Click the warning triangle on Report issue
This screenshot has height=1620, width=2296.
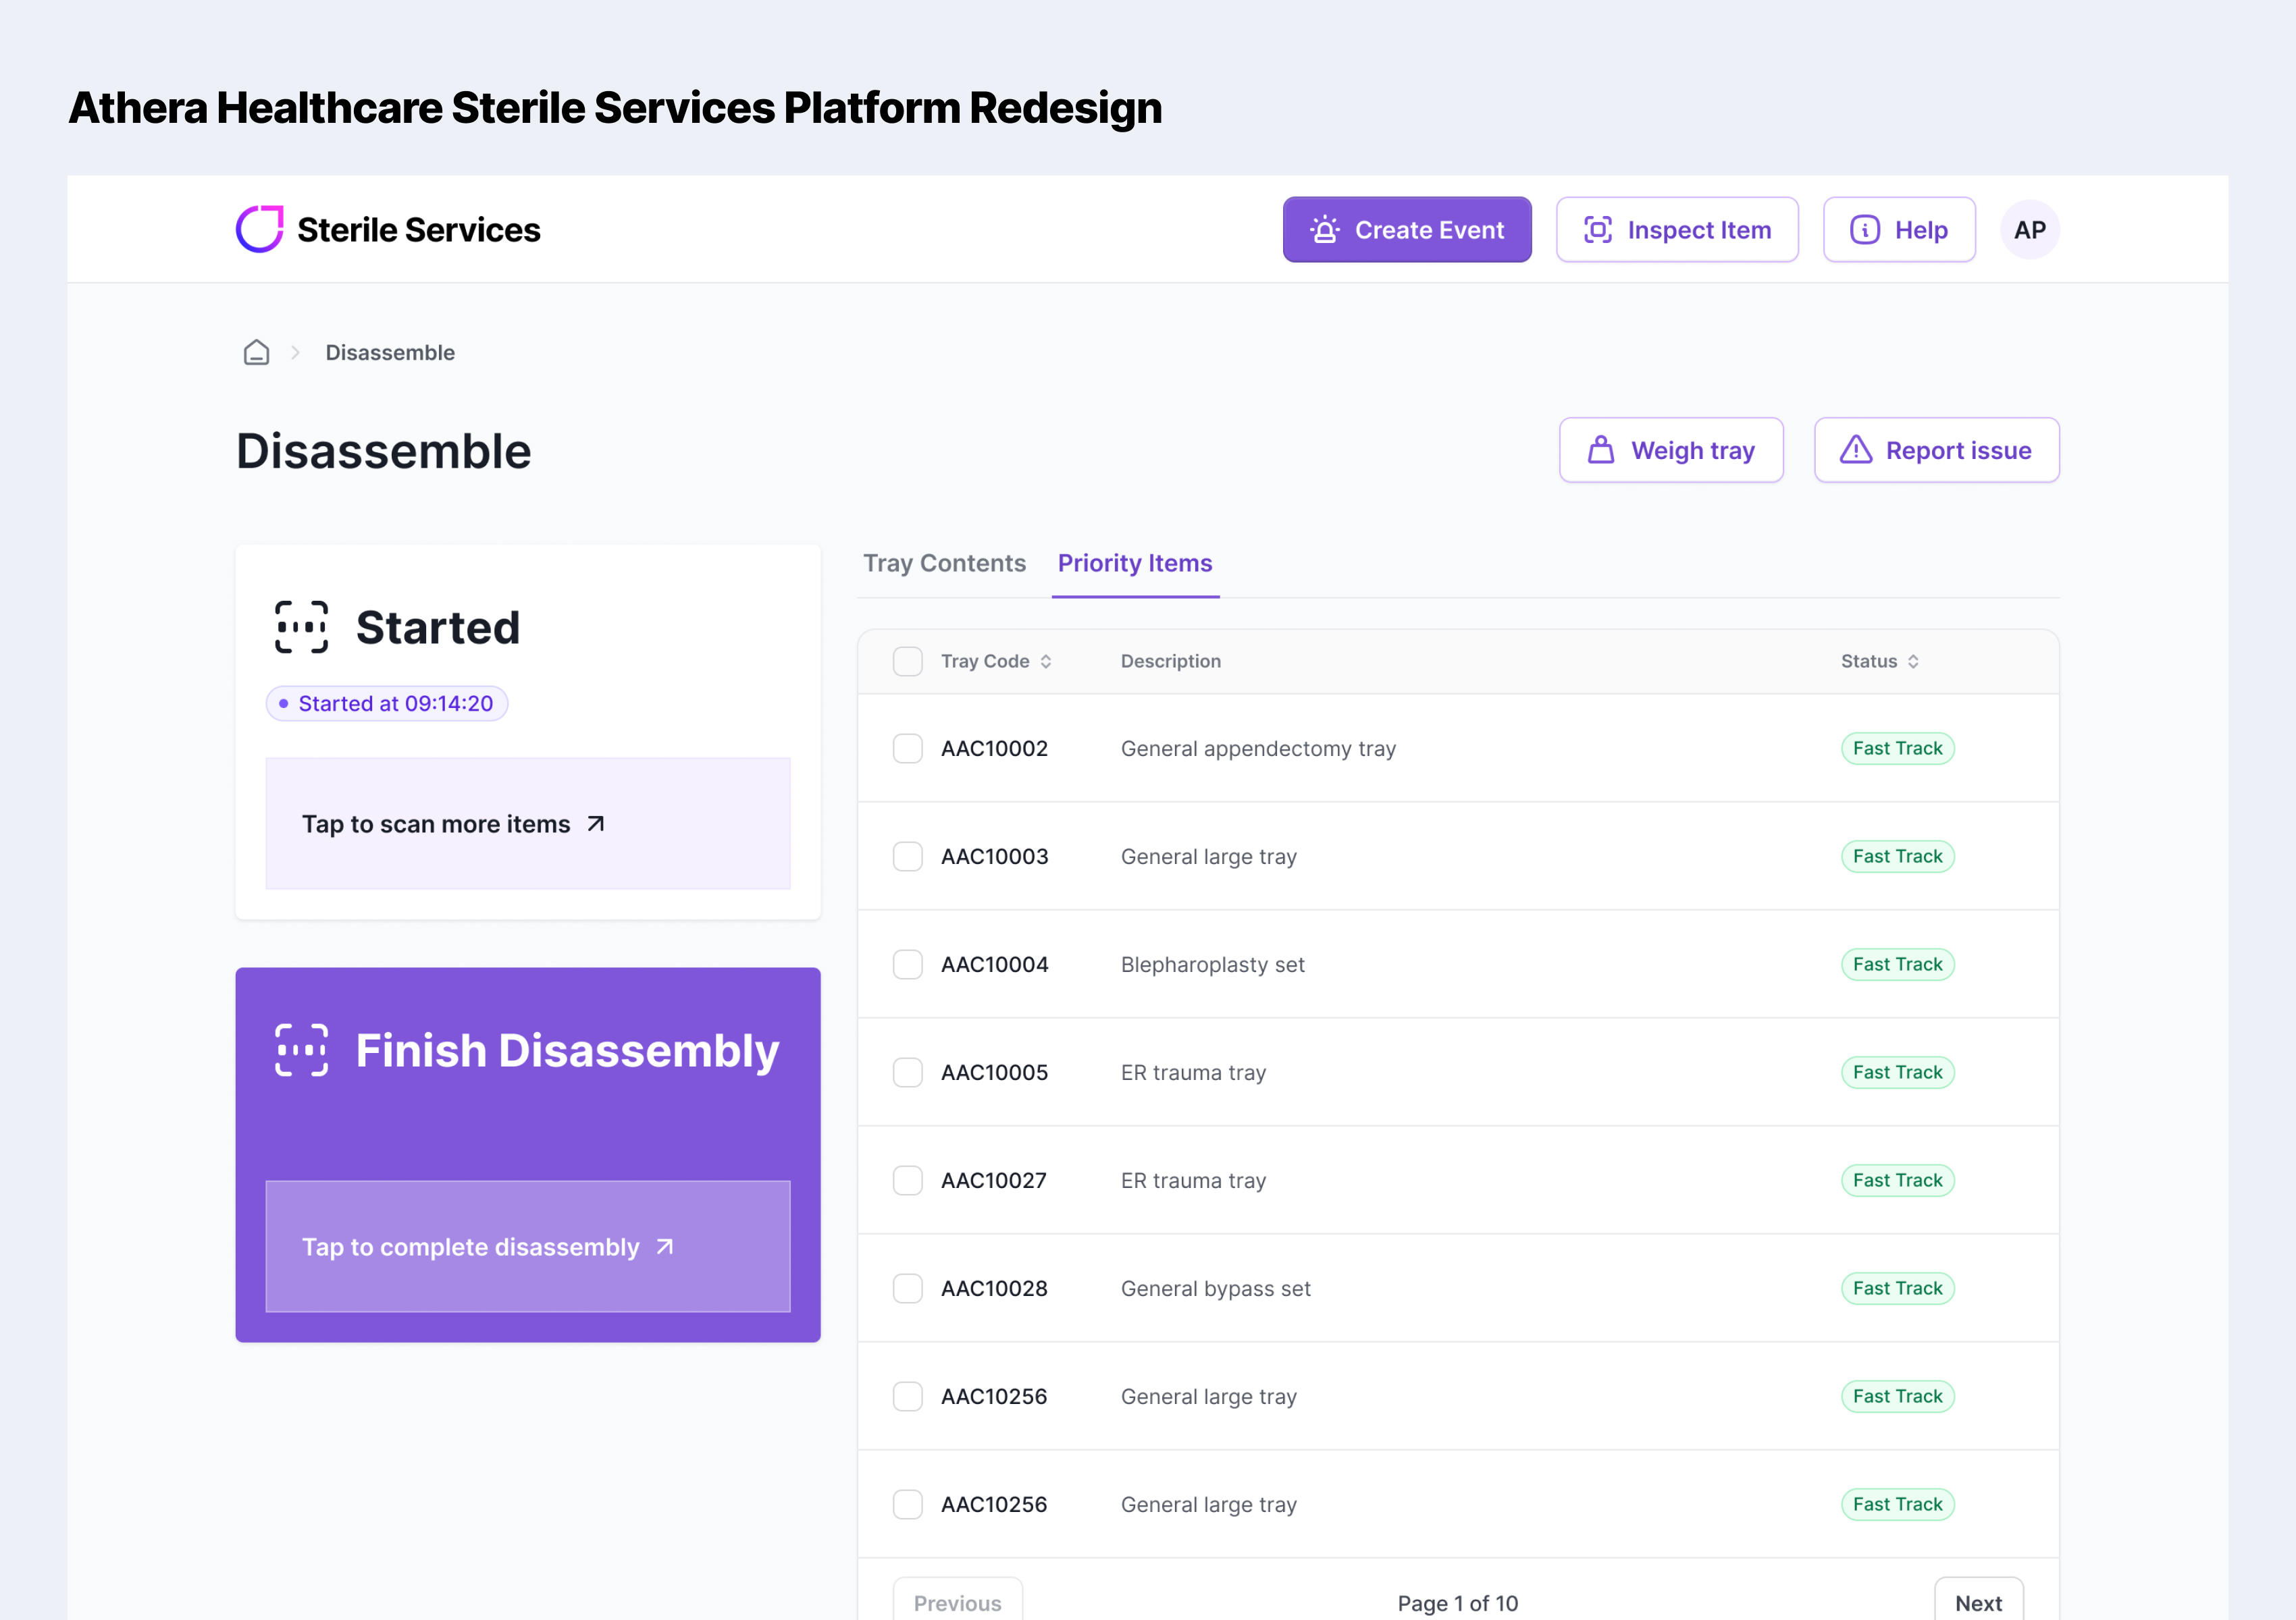pos(1855,450)
